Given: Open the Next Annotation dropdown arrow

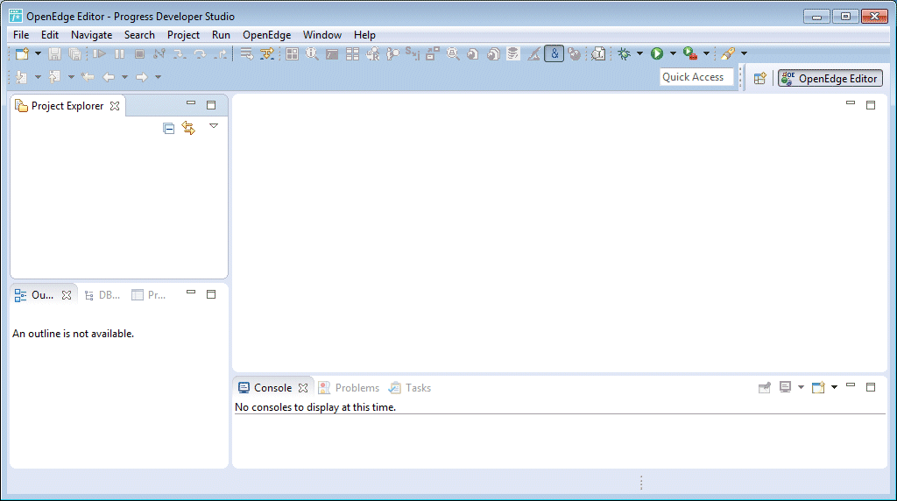Looking at the screenshot, I should coord(38,76).
